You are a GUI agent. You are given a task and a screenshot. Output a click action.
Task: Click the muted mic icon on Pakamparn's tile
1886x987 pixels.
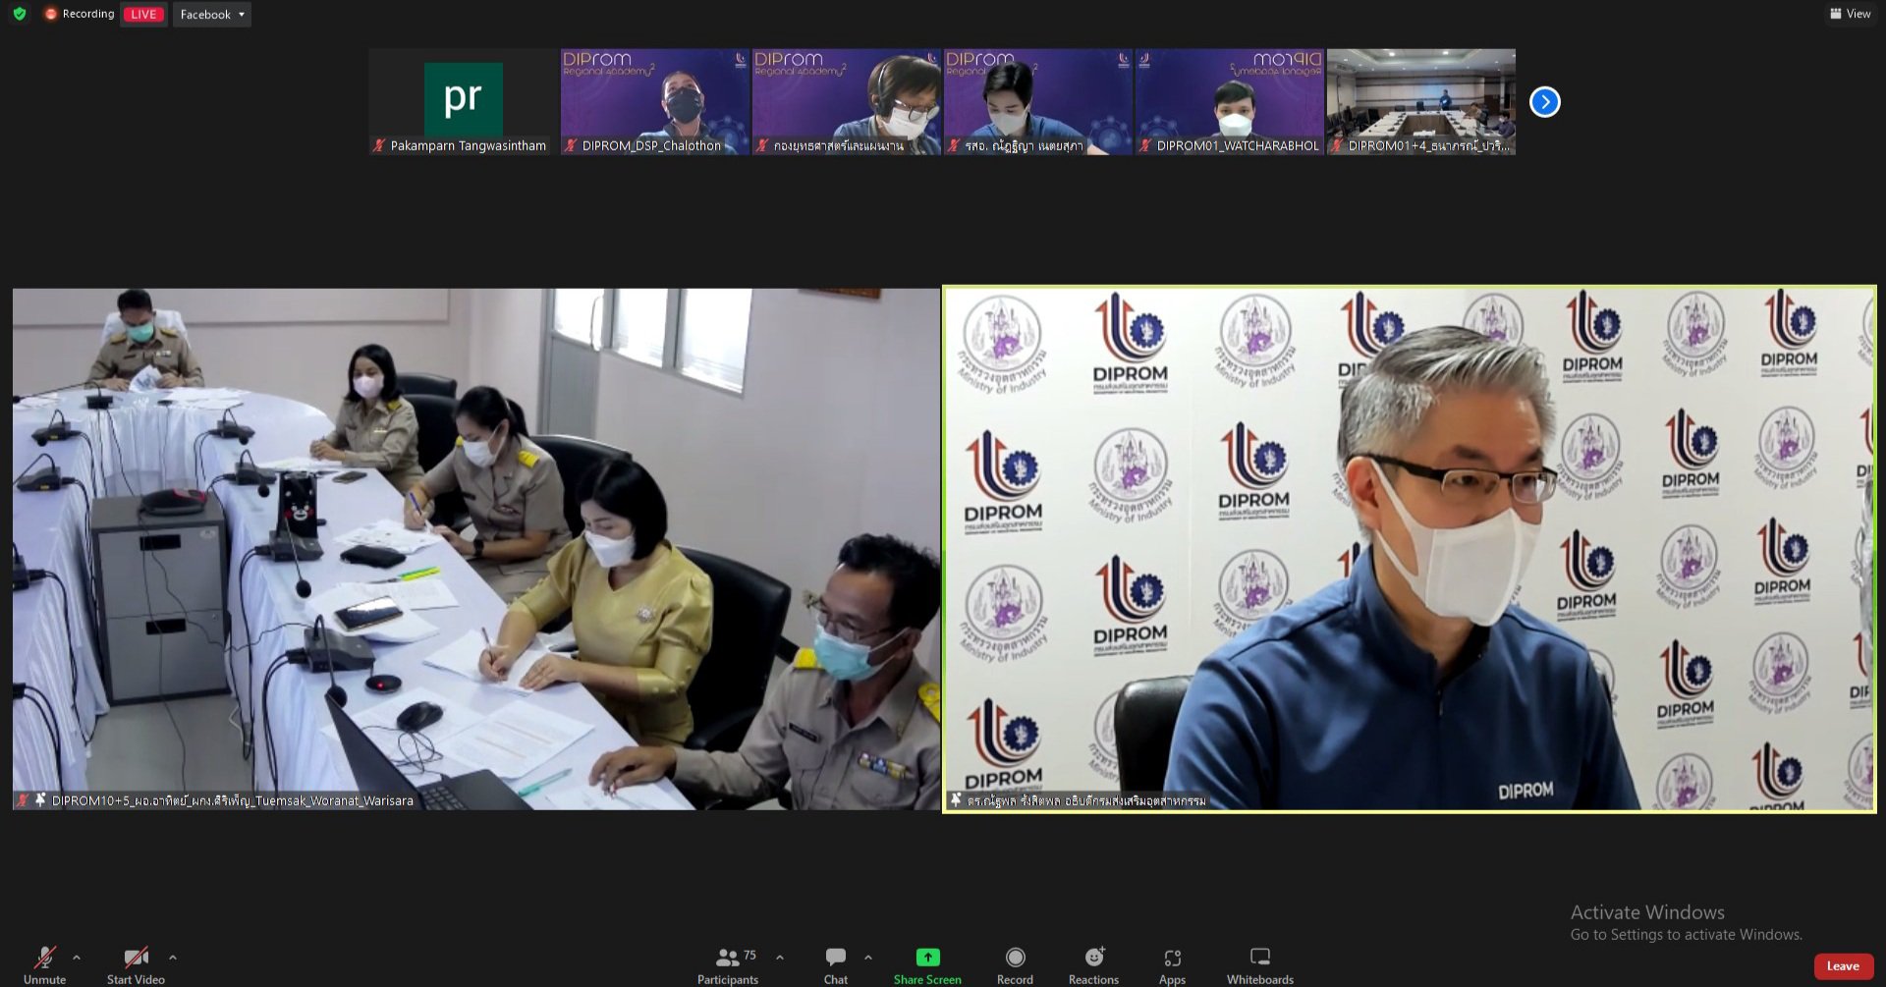coord(379,145)
